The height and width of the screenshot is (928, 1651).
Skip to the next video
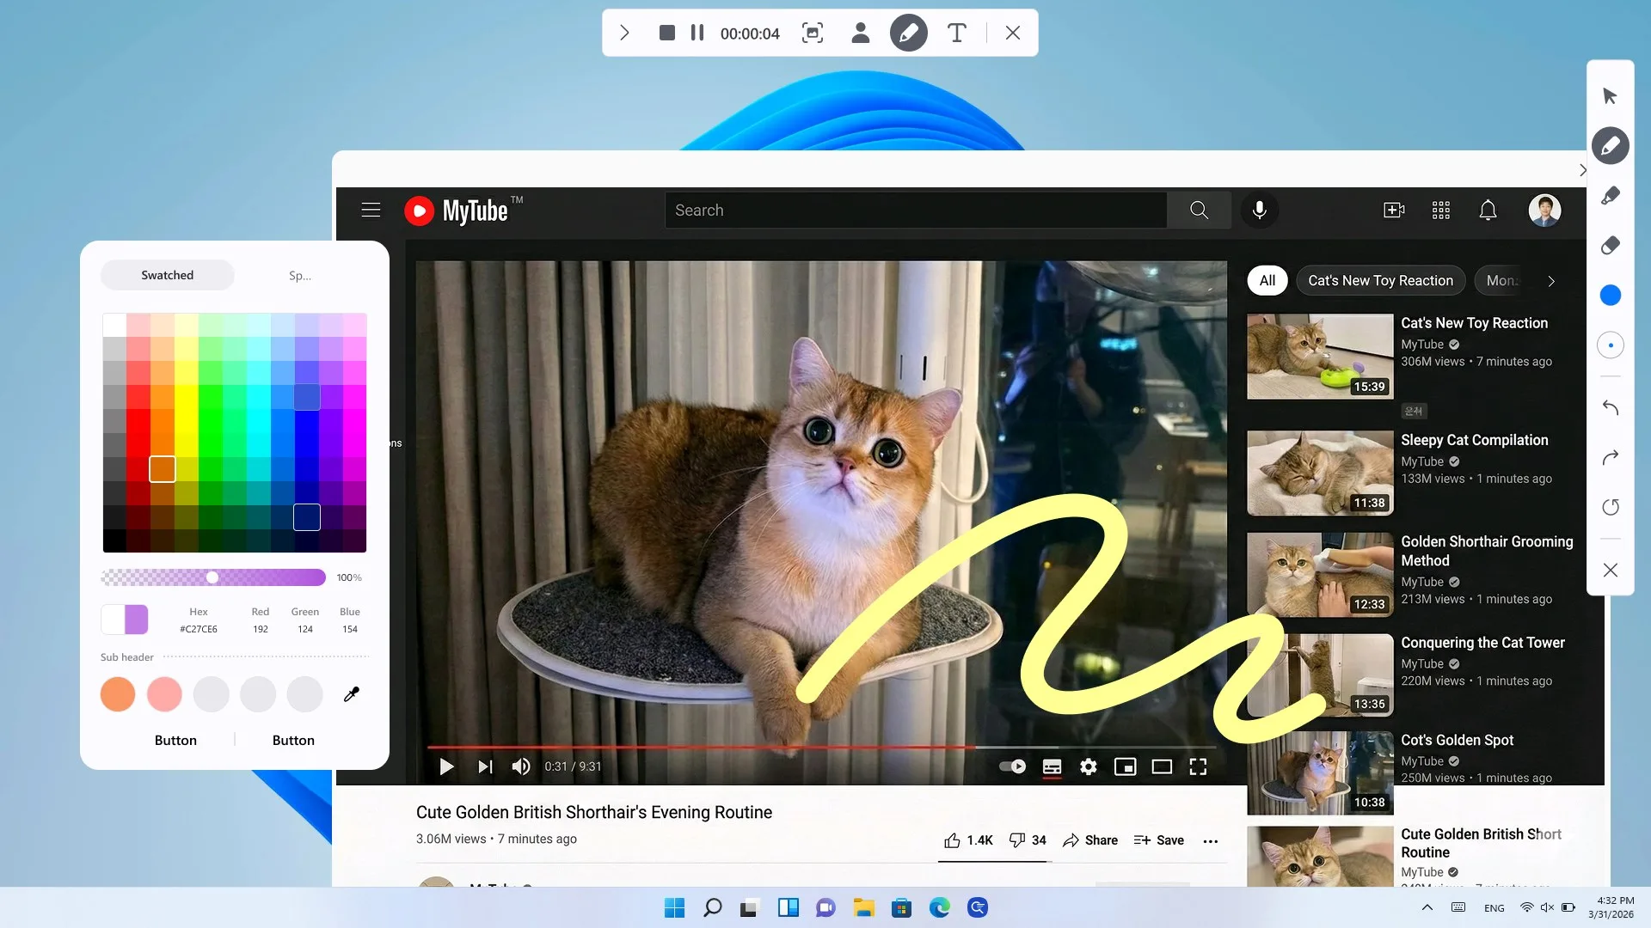pos(485,766)
